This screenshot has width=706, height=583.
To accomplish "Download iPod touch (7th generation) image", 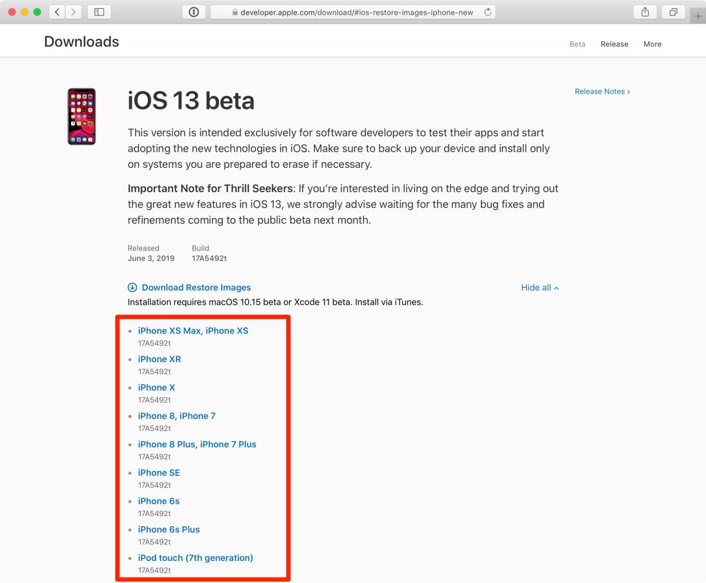I will [x=195, y=558].
